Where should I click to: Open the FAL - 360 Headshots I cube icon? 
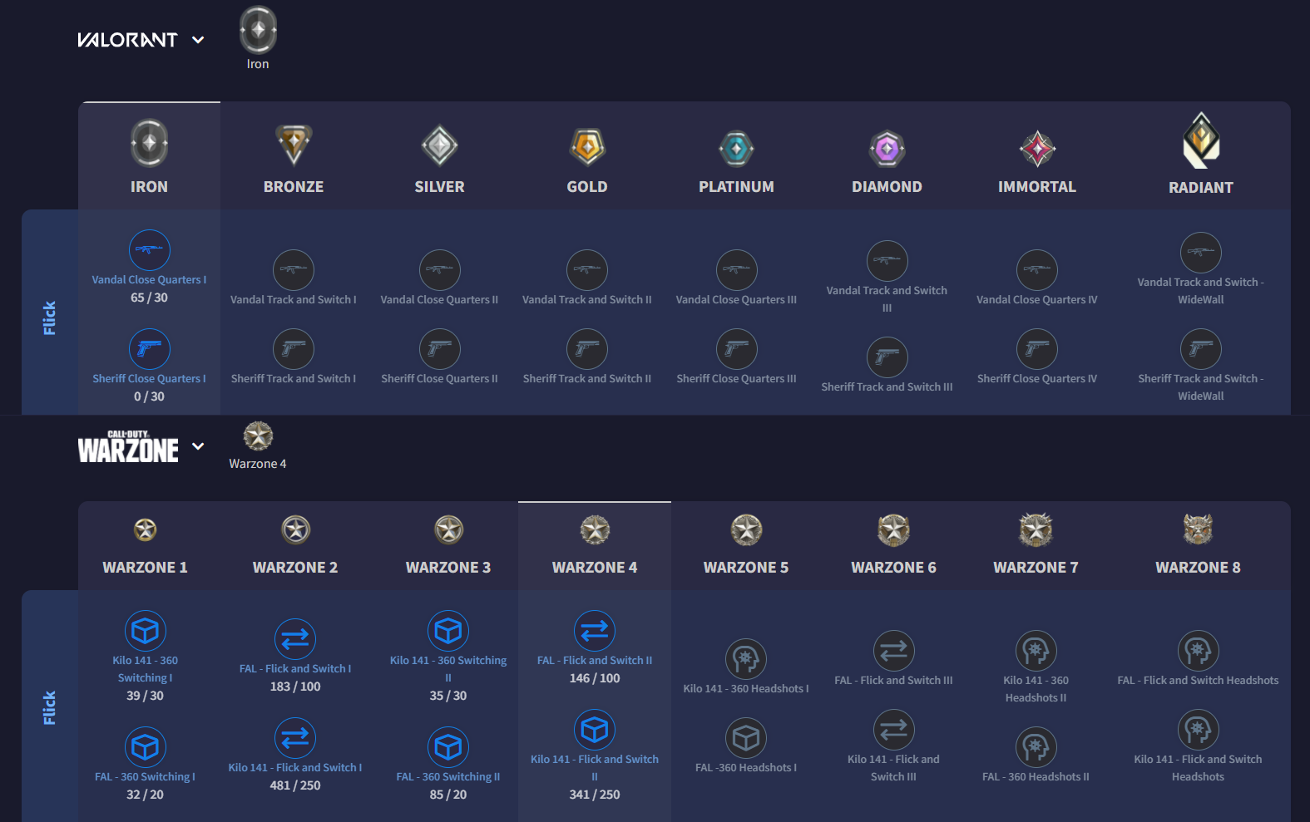746,738
